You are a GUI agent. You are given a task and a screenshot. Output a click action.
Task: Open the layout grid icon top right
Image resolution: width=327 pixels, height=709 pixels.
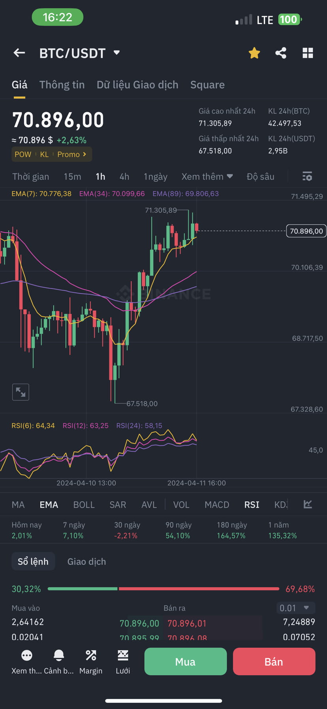[x=308, y=52]
